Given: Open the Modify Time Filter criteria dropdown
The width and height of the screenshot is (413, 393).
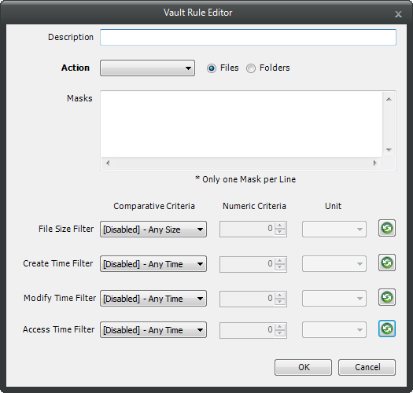Looking at the screenshot, I should (x=153, y=299).
